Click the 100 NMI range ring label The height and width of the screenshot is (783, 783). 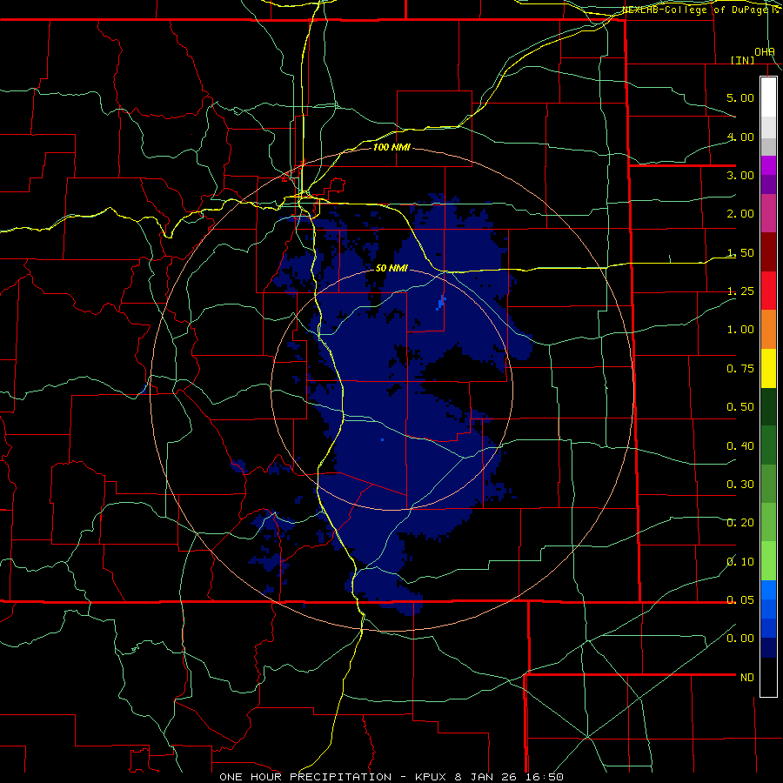[x=391, y=147]
